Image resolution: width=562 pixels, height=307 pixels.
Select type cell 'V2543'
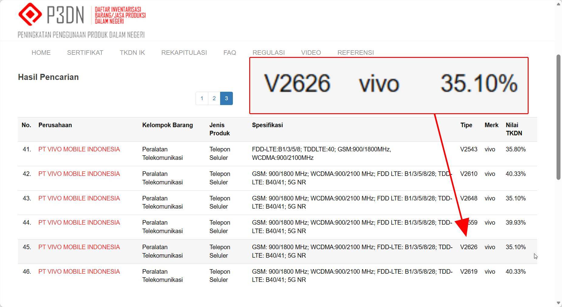coord(468,149)
